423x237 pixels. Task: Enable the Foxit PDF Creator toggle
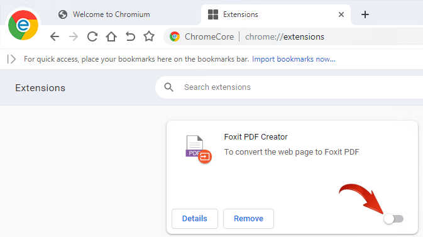point(394,219)
